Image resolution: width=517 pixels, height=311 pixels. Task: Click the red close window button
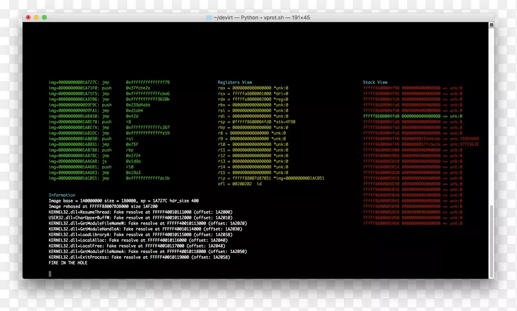30,17
